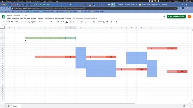Create a filter with funnel icon
The image size is (193, 108).
[108, 22]
